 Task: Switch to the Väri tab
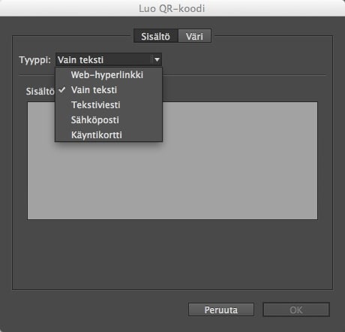(x=194, y=36)
